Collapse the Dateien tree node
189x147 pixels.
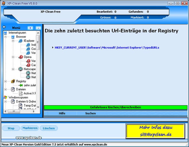point(6,89)
